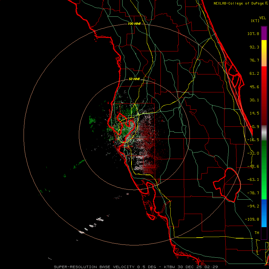Viewport: 269px width, 269px height.
Task: Click the 14.5 legend value
Action: (254, 113)
